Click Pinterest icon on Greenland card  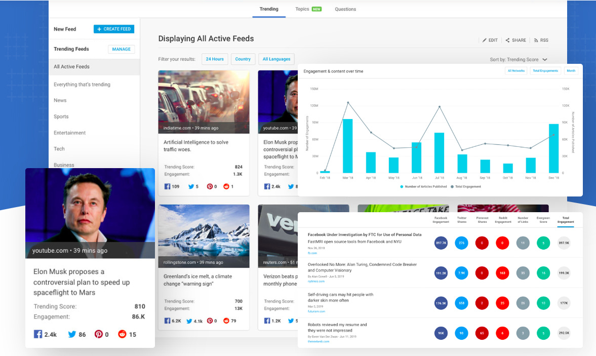click(x=210, y=321)
